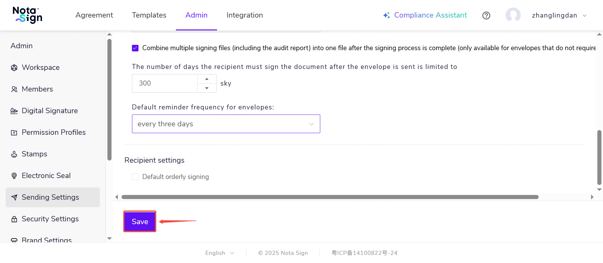The width and height of the screenshot is (603, 263).
Task: Click the Save button
Action: (x=140, y=222)
